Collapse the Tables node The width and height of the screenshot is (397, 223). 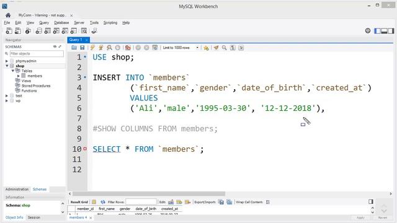point(12,71)
